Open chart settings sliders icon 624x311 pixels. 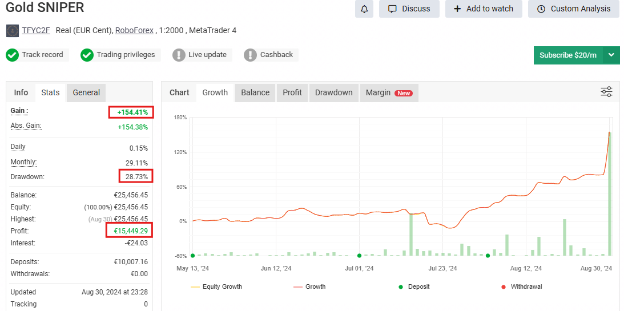pos(606,92)
